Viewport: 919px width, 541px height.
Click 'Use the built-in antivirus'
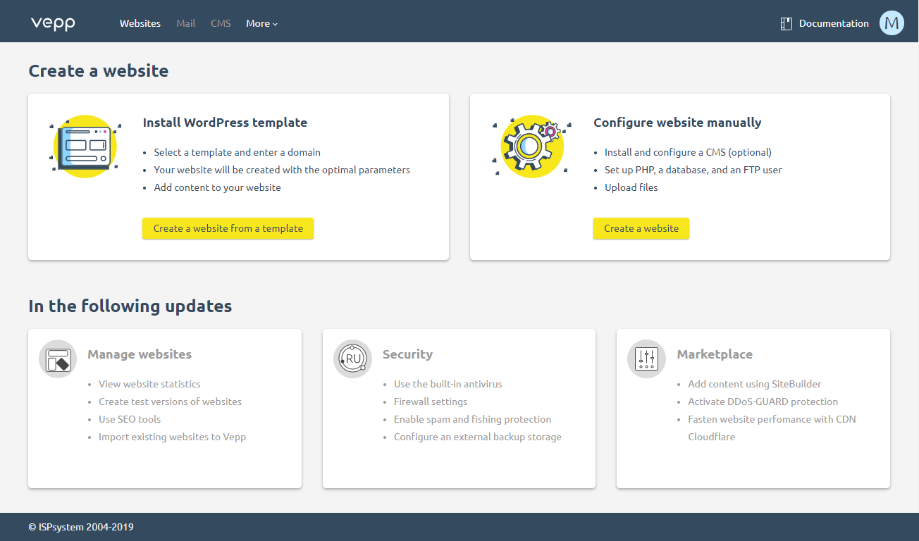448,384
